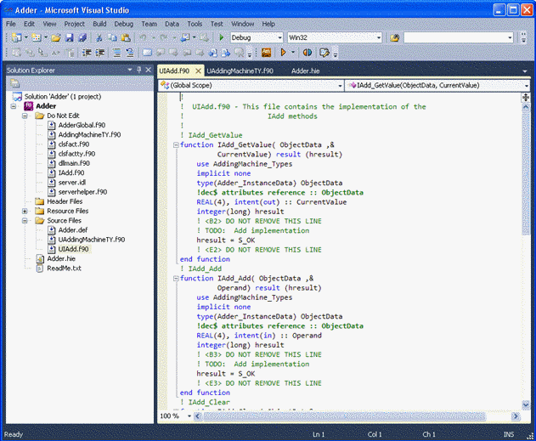Click the New Project toolbar icon
536x441 pixels.
tap(16, 37)
